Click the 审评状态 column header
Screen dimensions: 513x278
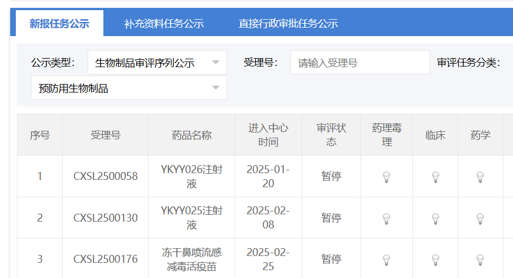point(331,135)
